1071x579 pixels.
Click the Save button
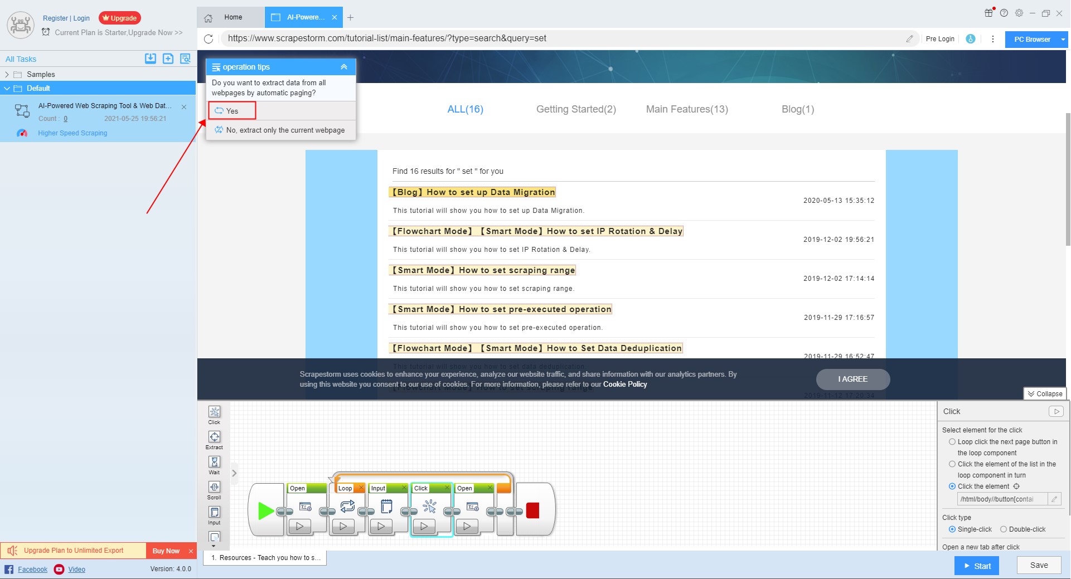tap(1039, 565)
